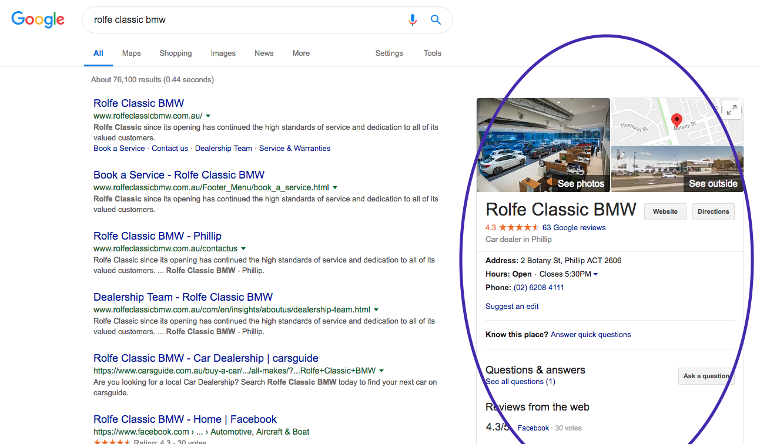Open Book a Service - Rolfe Classic BMW result
Screen dimensions: 760x444
[x=179, y=174]
